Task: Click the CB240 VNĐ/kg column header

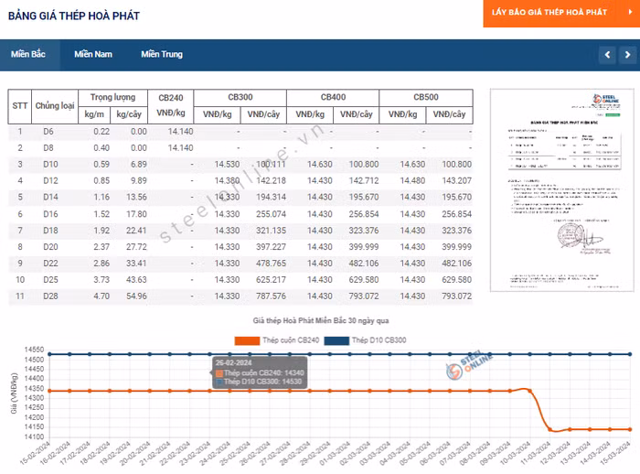Action: [171, 105]
